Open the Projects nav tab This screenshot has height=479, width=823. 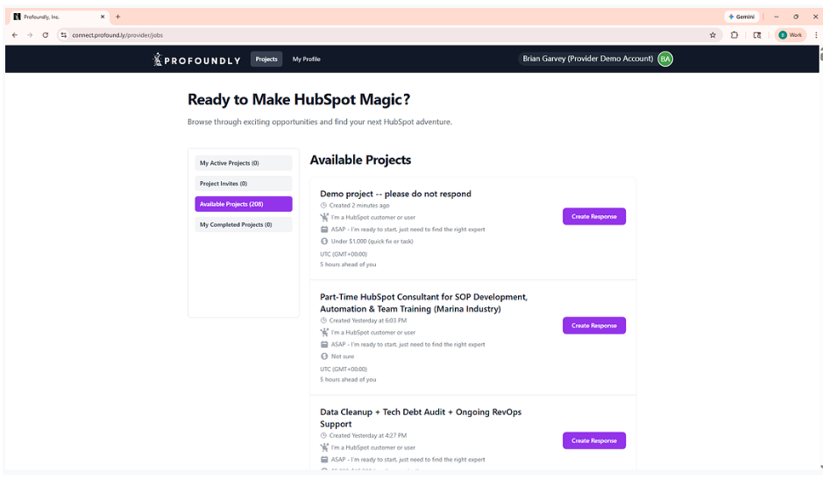[x=266, y=60]
